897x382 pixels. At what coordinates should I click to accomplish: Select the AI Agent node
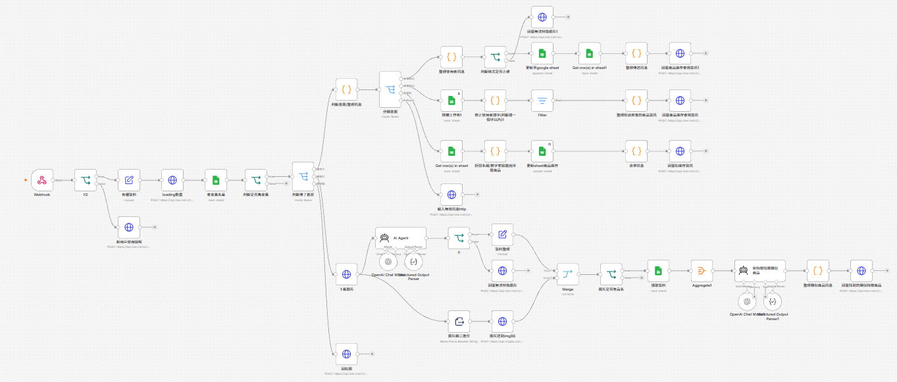pos(401,238)
